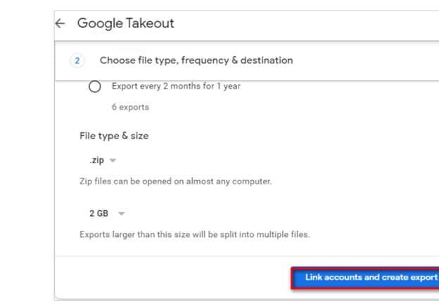Click the '.zip' file type value
Screen dimensions: 439x301
click(97, 160)
